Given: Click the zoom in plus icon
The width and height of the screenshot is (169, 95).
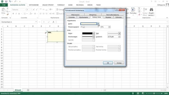Looking at the screenshot, I should tap(162, 93).
